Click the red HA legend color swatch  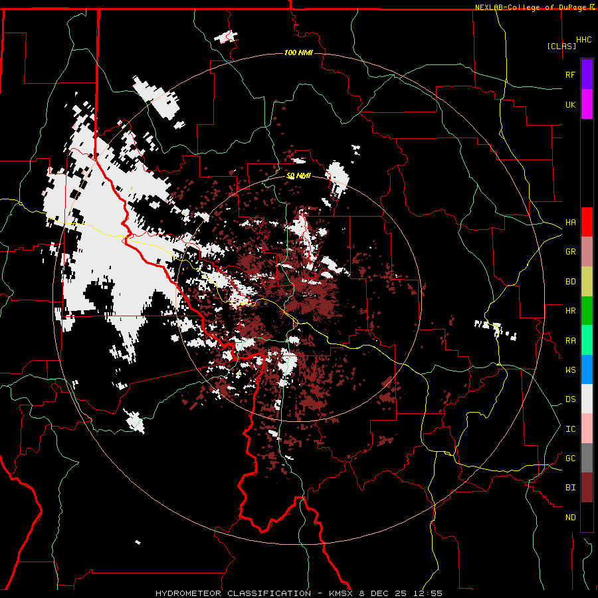[587, 222]
